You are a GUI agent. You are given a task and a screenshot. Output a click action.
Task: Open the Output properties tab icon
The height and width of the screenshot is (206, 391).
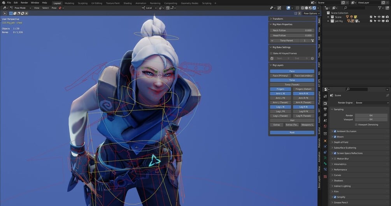[325, 109]
